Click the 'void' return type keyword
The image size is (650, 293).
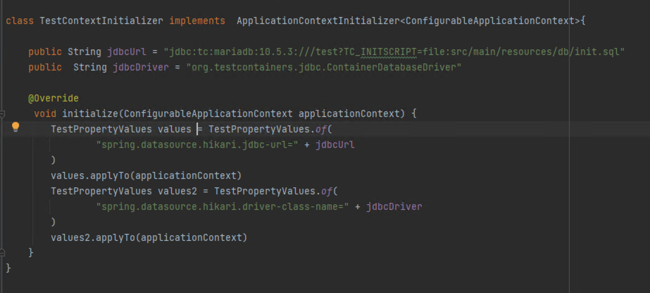click(x=45, y=113)
